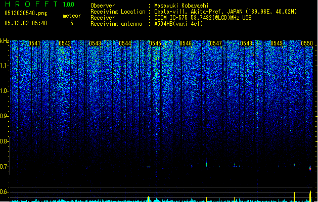318x202 pixels.
Task: Click the tallest yellow power spike at the far right
Action: coord(310,196)
